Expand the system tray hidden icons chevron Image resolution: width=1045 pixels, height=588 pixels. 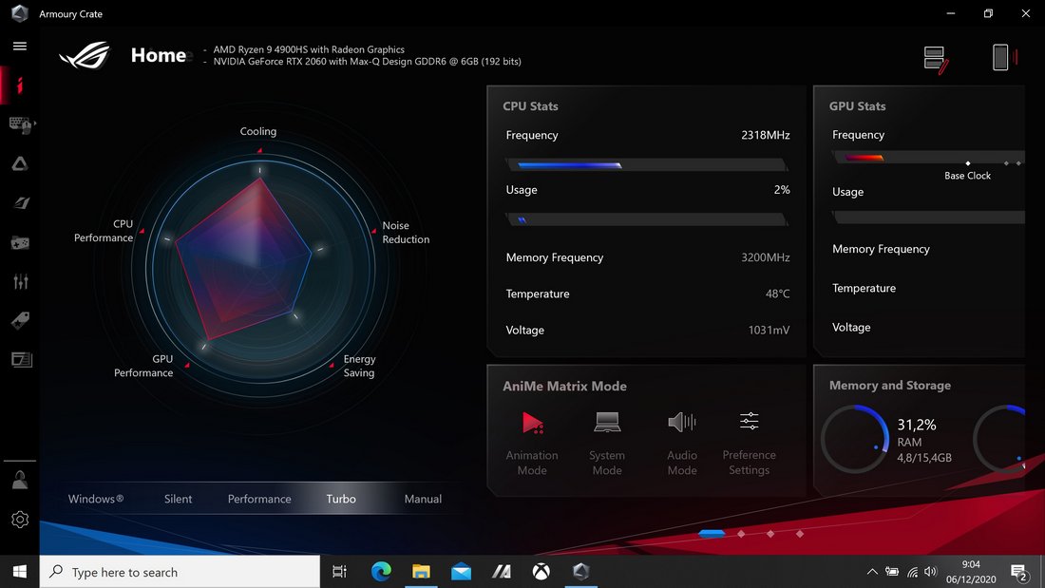(872, 572)
